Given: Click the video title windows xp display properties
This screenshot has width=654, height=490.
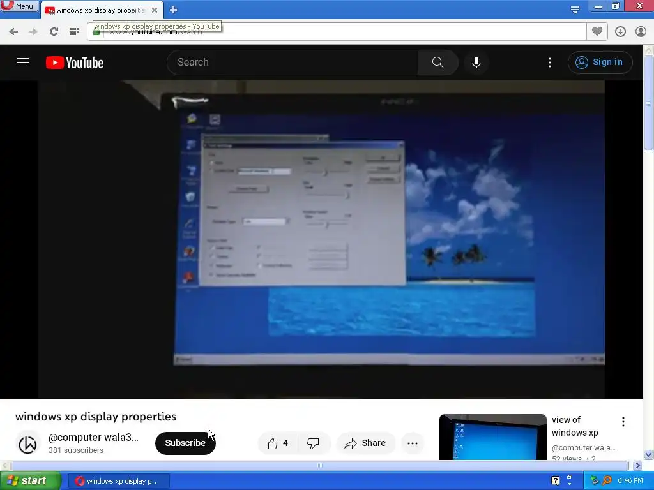Looking at the screenshot, I should click(96, 417).
